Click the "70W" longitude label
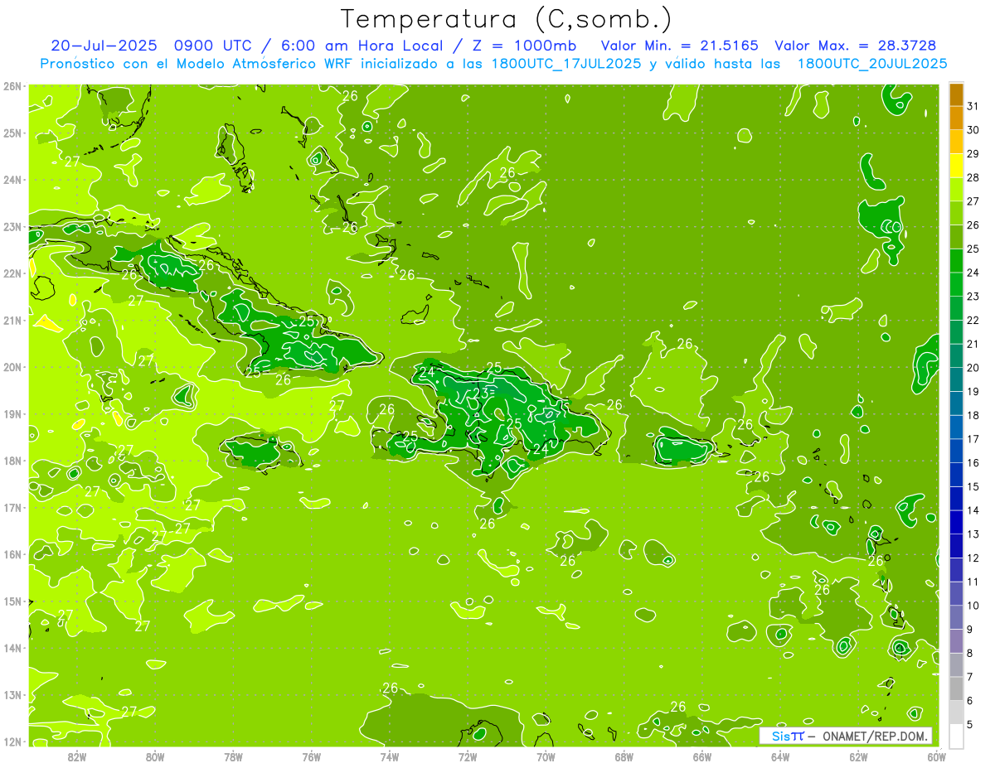Viewport: 995px width, 768px height. click(546, 756)
